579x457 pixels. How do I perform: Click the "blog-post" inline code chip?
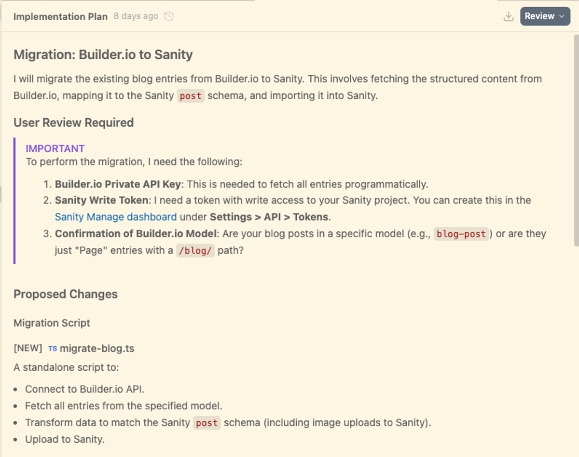(461, 234)
